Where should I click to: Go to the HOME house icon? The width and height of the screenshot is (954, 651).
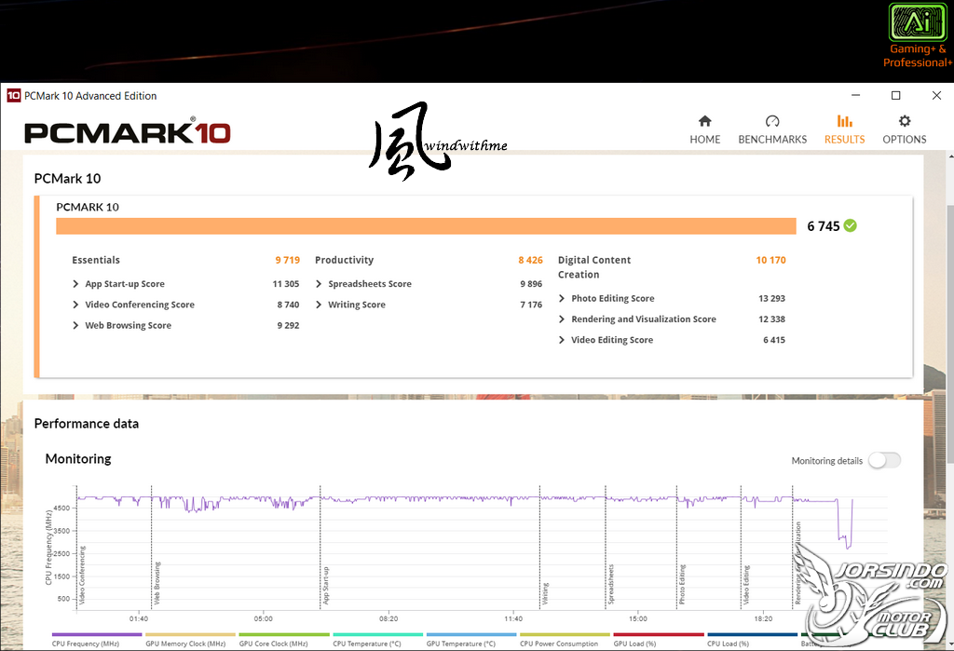point(704,121)
